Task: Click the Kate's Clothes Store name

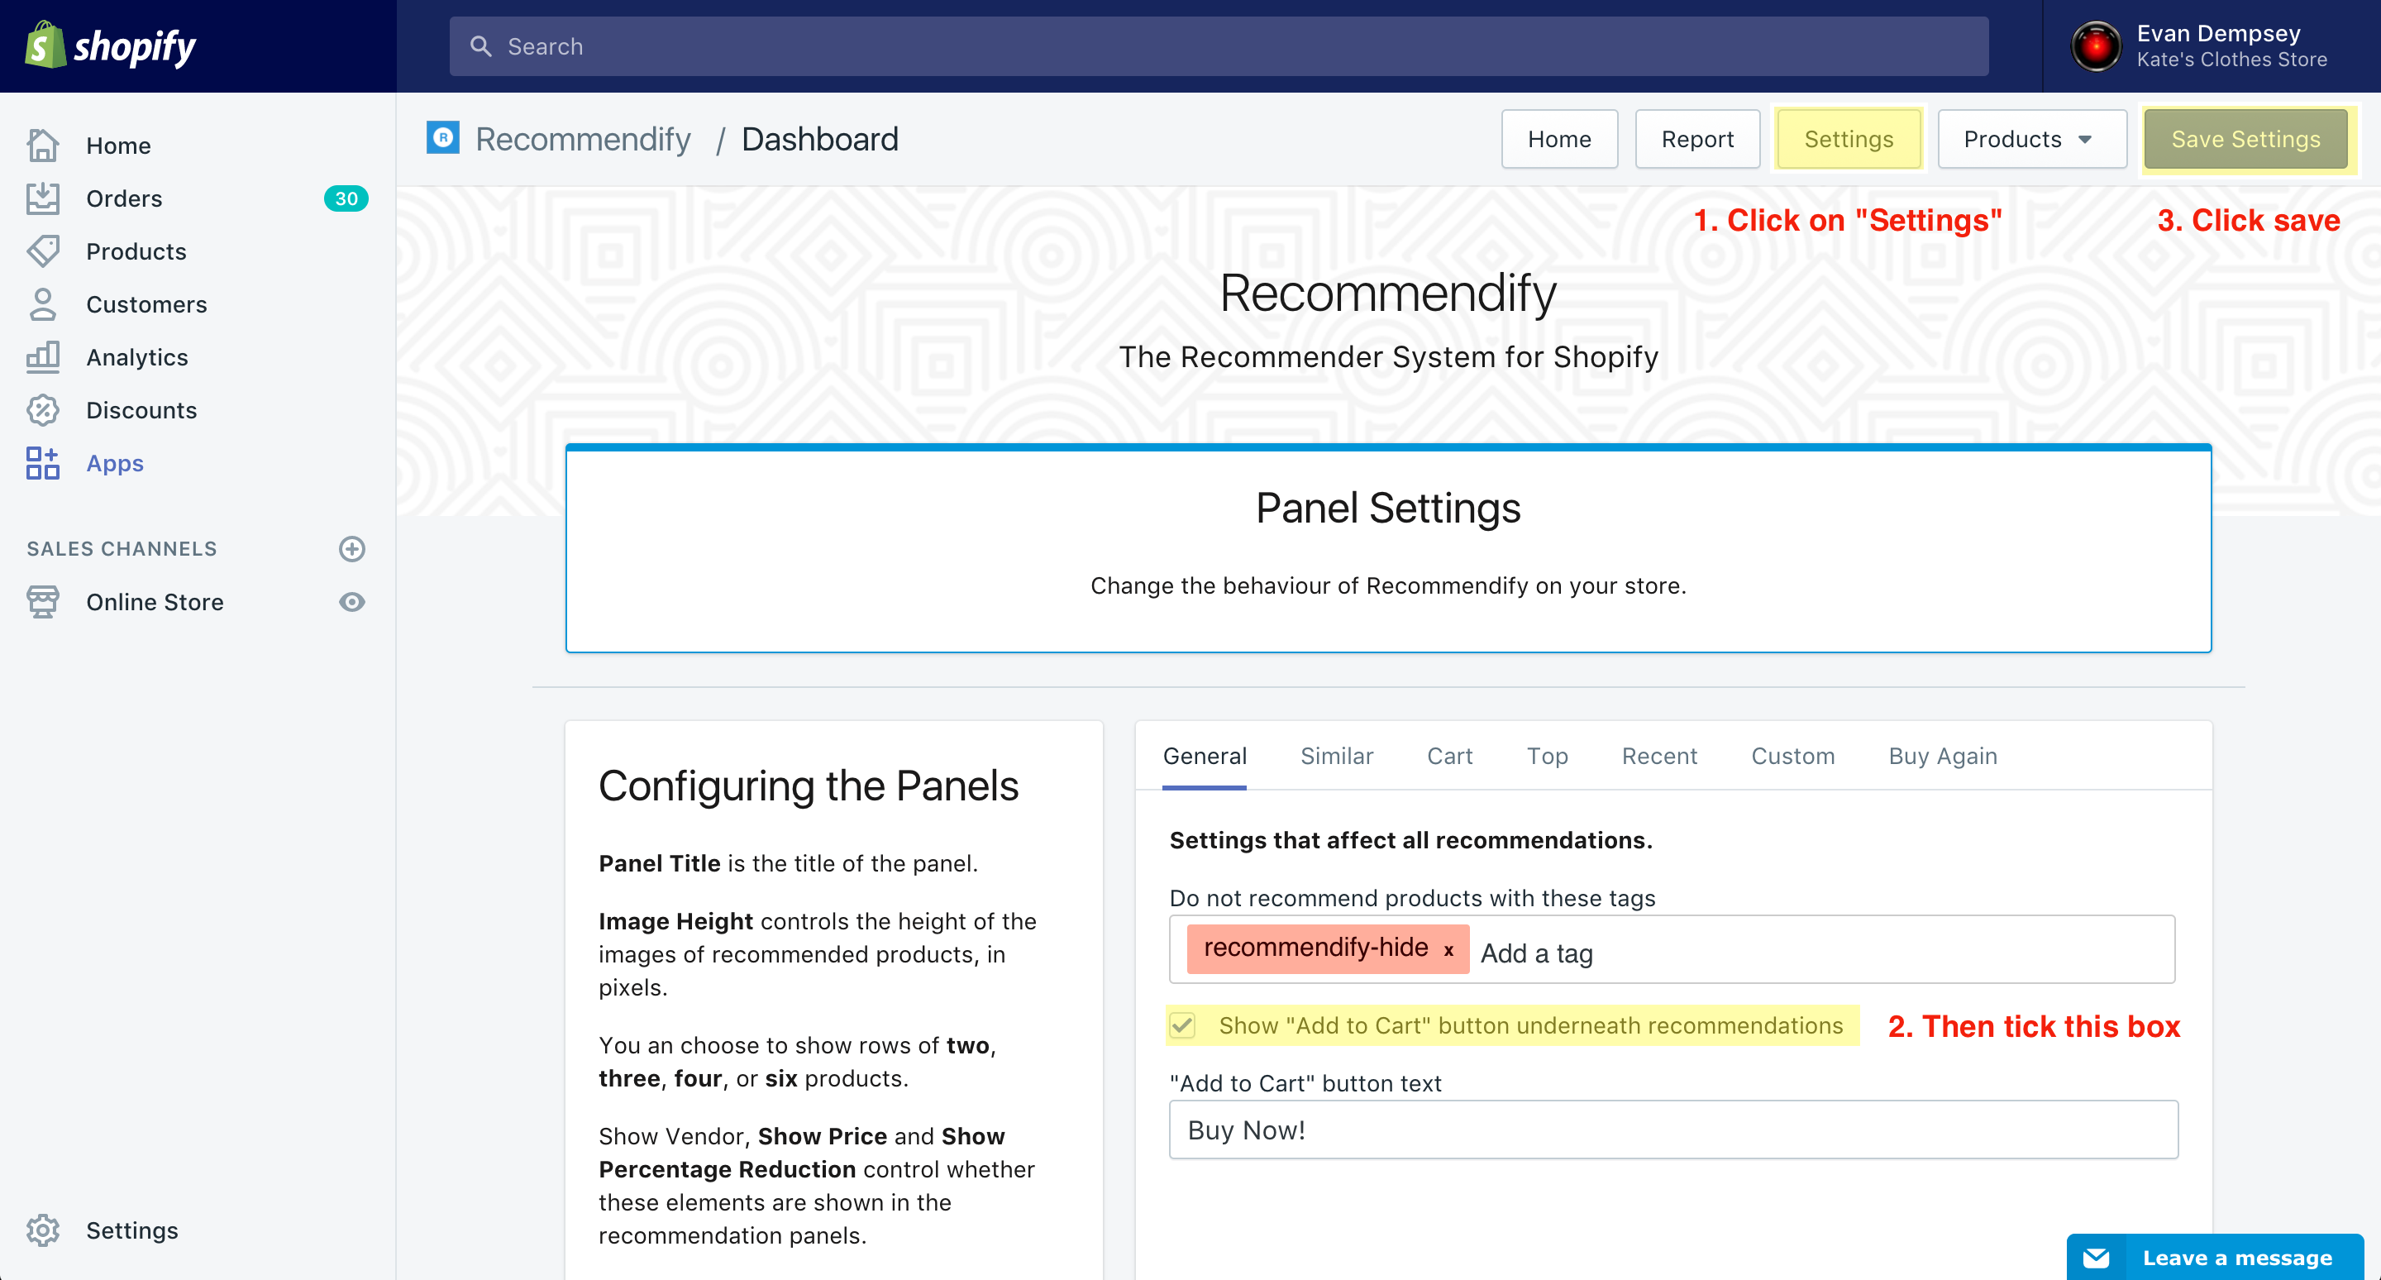Action: tap(2231, 60)
